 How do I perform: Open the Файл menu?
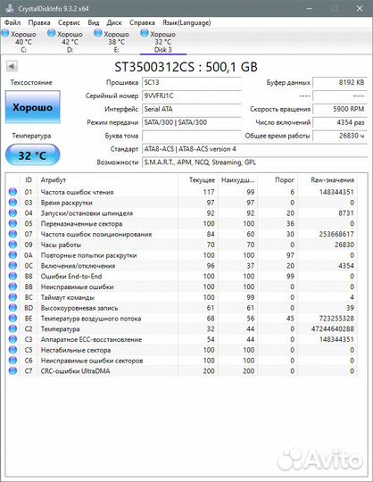tap(12, 22)
